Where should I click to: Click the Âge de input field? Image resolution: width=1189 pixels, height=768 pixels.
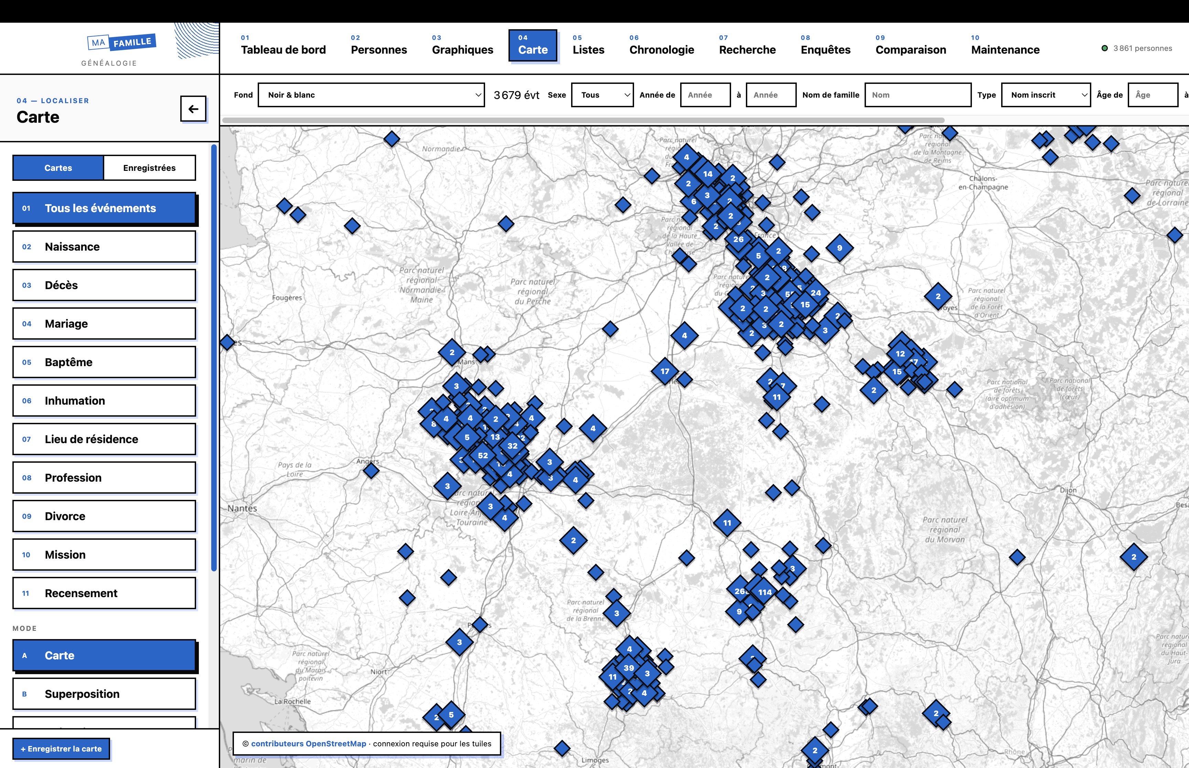1153,95
